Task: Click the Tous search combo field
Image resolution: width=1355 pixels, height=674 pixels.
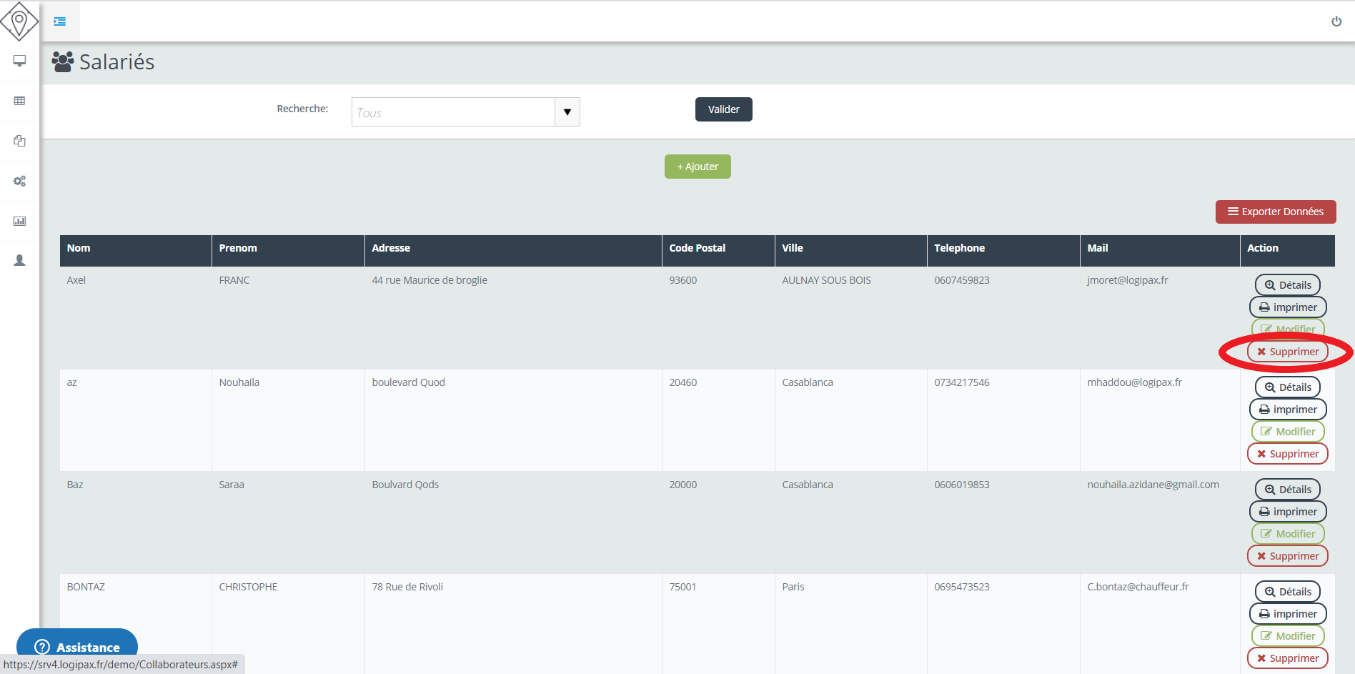Action: coord(453,112)
